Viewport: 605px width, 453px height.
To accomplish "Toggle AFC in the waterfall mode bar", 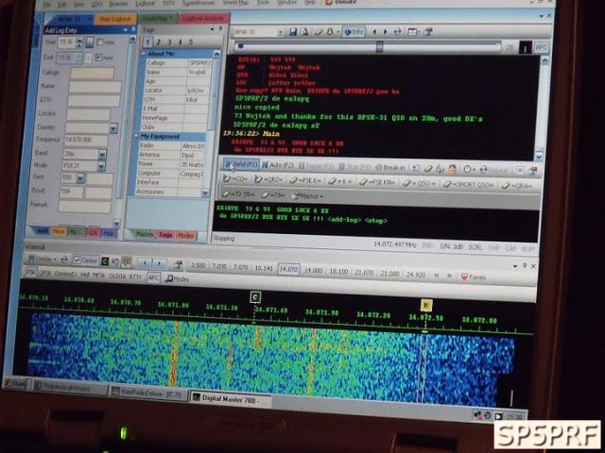I will tap(153, 277).
